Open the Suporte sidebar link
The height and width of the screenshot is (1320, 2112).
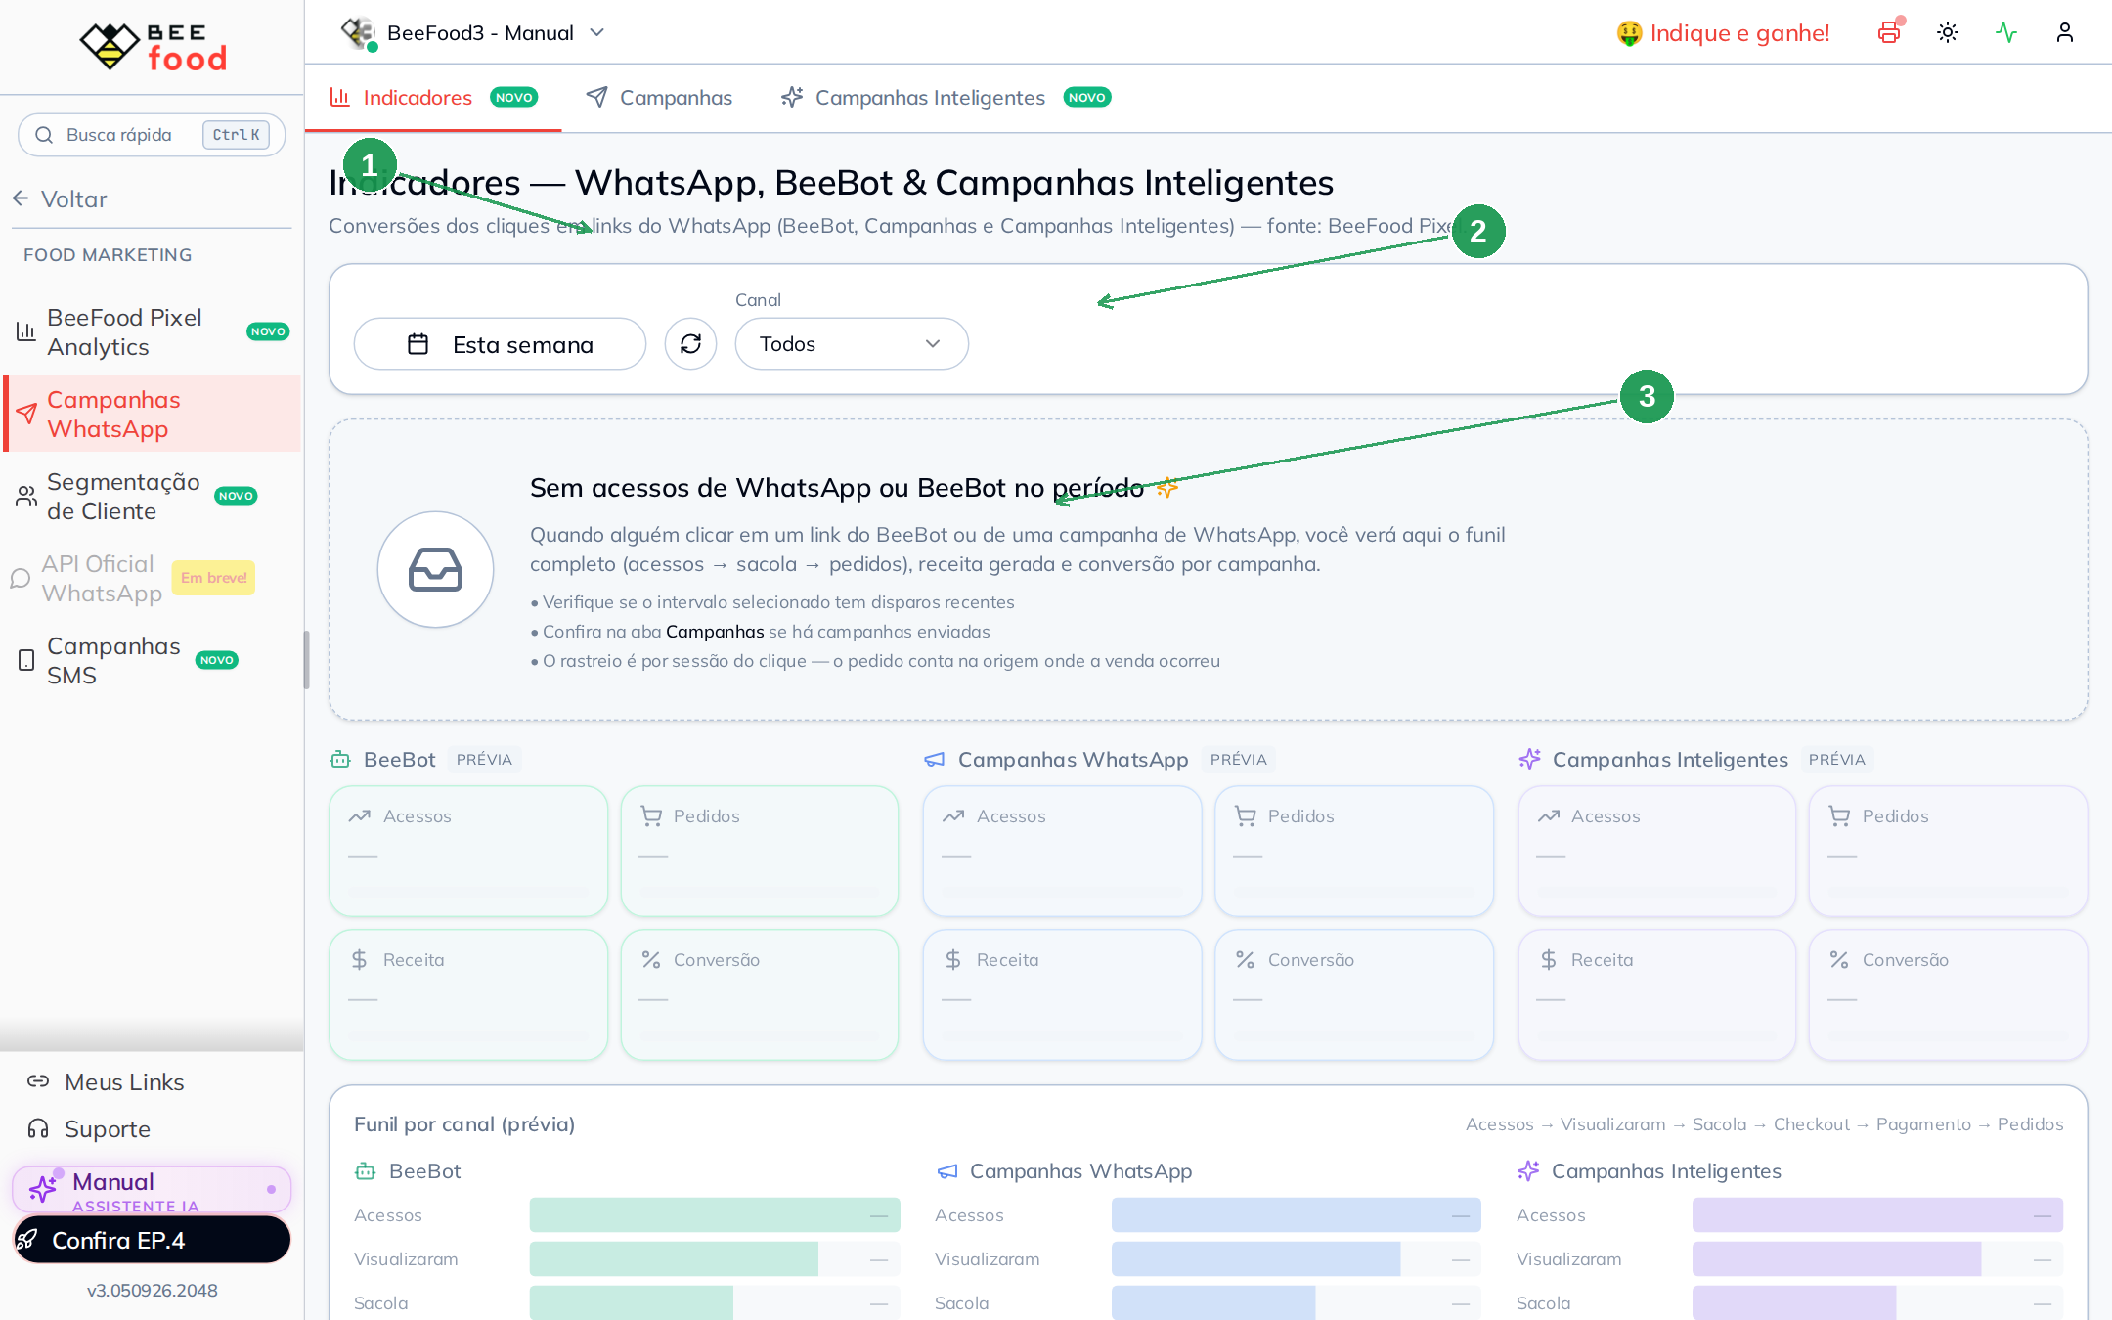[89, 1129]
